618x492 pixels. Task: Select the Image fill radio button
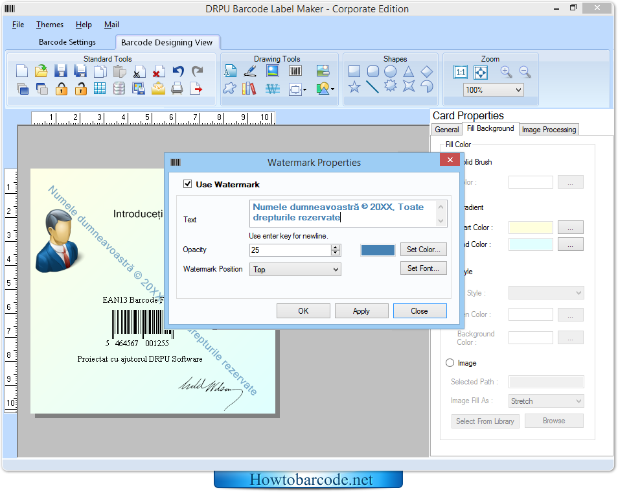tap(450, 363)
